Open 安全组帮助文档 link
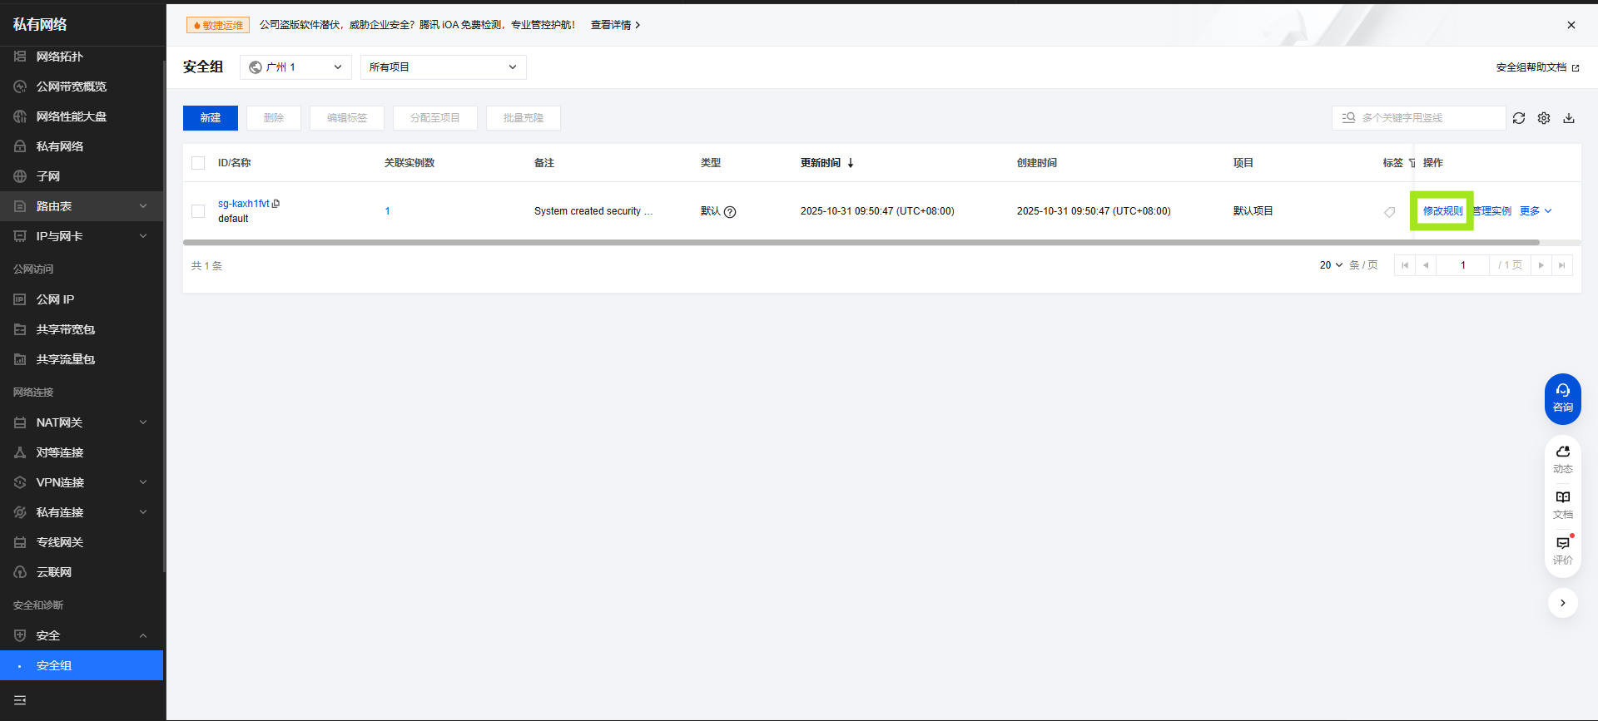Screen dimensions: 1598x721 pos(1537,67)
